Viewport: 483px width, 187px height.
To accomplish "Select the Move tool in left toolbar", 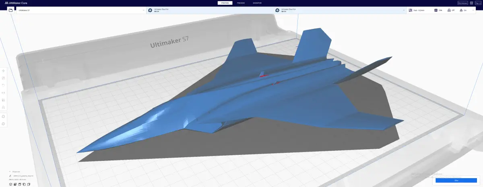I will [x=3, y=71].
